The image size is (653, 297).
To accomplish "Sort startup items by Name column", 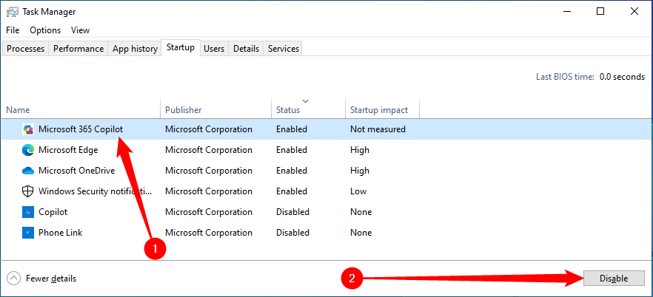I will [x=18, y=110].
